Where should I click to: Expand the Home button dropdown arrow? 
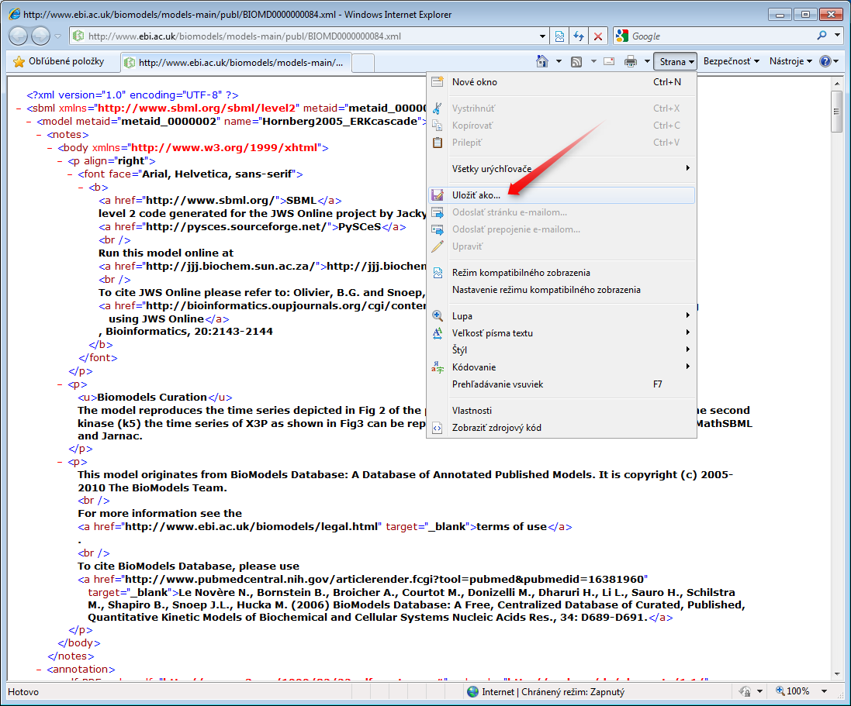pyautogui.click(x=559, y=61)
